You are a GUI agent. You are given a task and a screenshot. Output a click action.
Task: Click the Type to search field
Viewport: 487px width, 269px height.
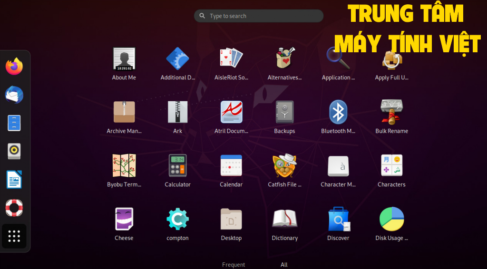pos(259,16)
